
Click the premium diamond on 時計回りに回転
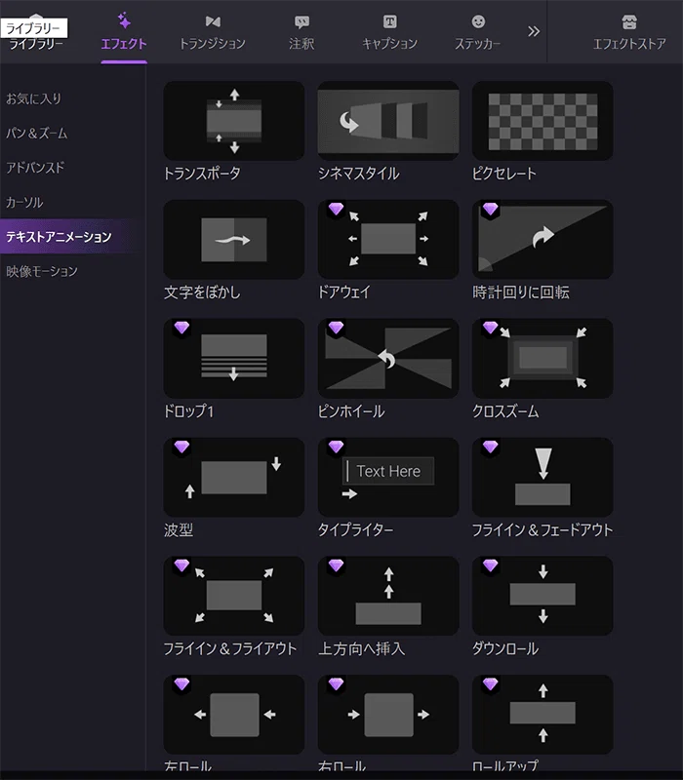(x=491, y=209)
